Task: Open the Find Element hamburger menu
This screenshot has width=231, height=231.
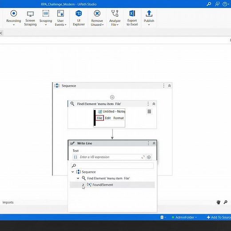Action: click(149, 112)
